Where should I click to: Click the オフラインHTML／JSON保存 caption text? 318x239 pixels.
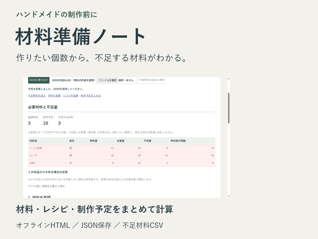tap(89, 225)
